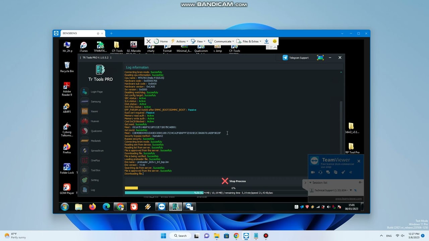Image resolution: width=429 pixels, height=241 pixels.
Task: Open Adobe Reader 9 shortcut
Action: tap(67, 89)
